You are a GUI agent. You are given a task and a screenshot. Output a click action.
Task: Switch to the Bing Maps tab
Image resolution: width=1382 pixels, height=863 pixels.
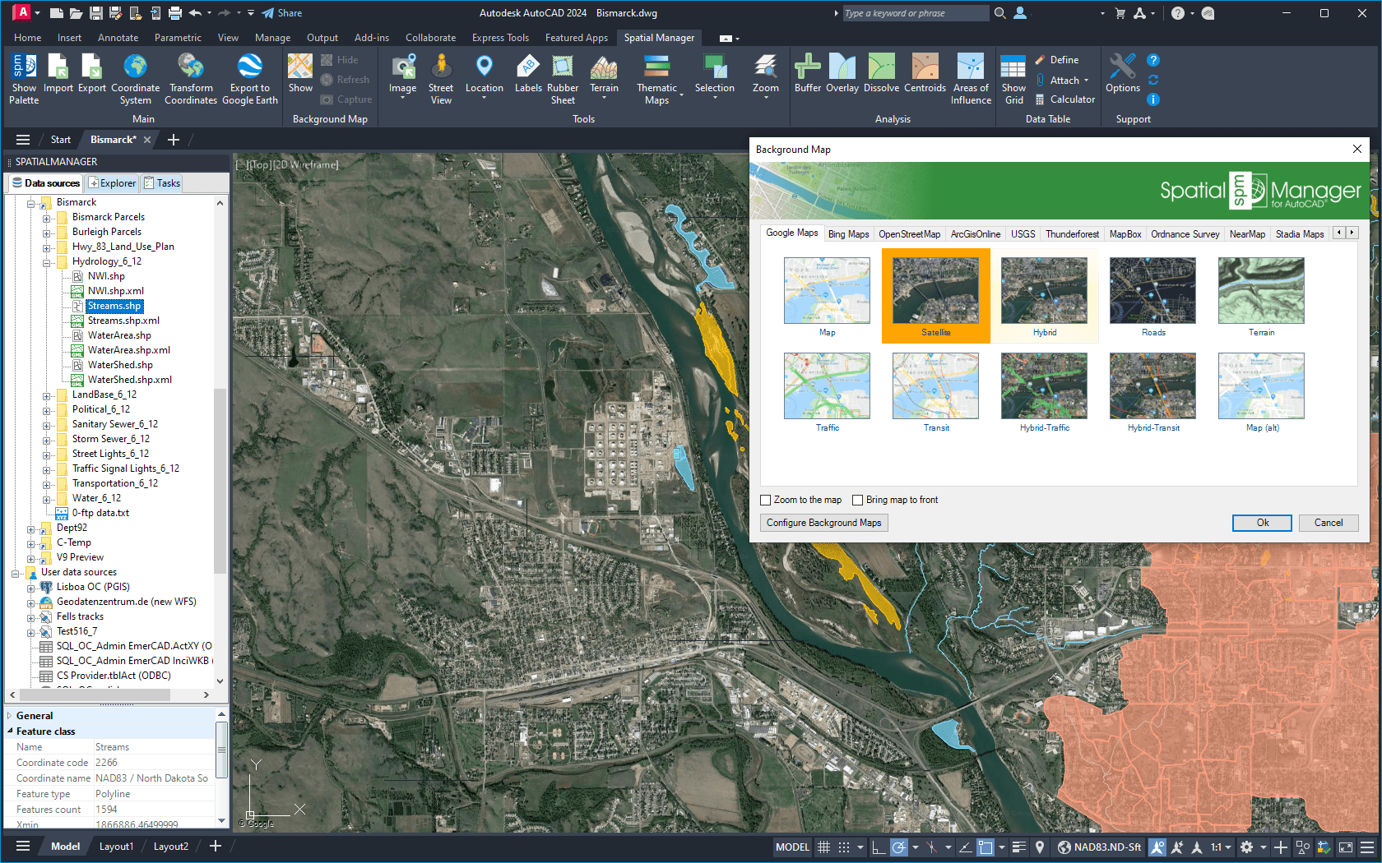[x=848, y=234]
